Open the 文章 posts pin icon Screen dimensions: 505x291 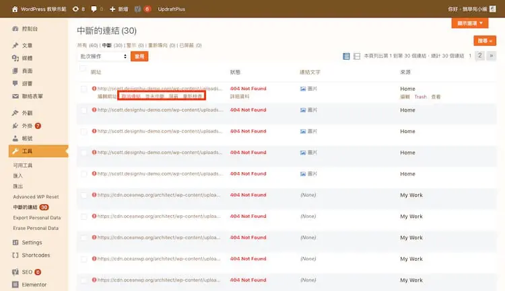click(x=15, y=45)
